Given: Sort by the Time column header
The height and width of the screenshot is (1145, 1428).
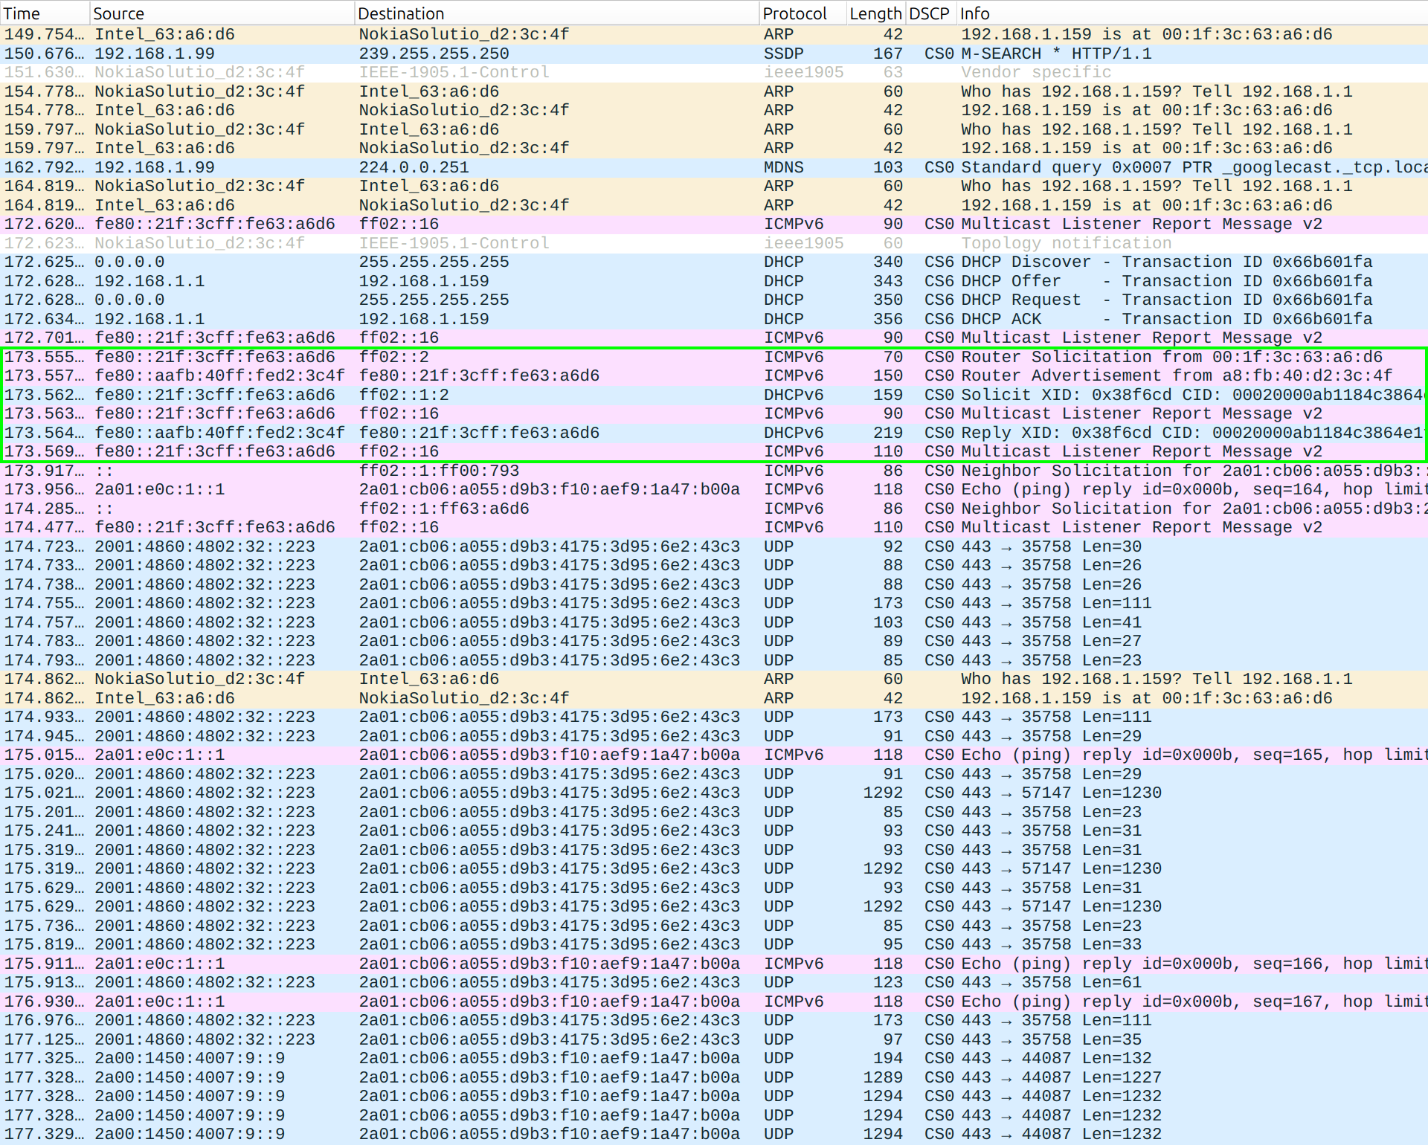Looking at the screenshot, I should click(22, 13).
